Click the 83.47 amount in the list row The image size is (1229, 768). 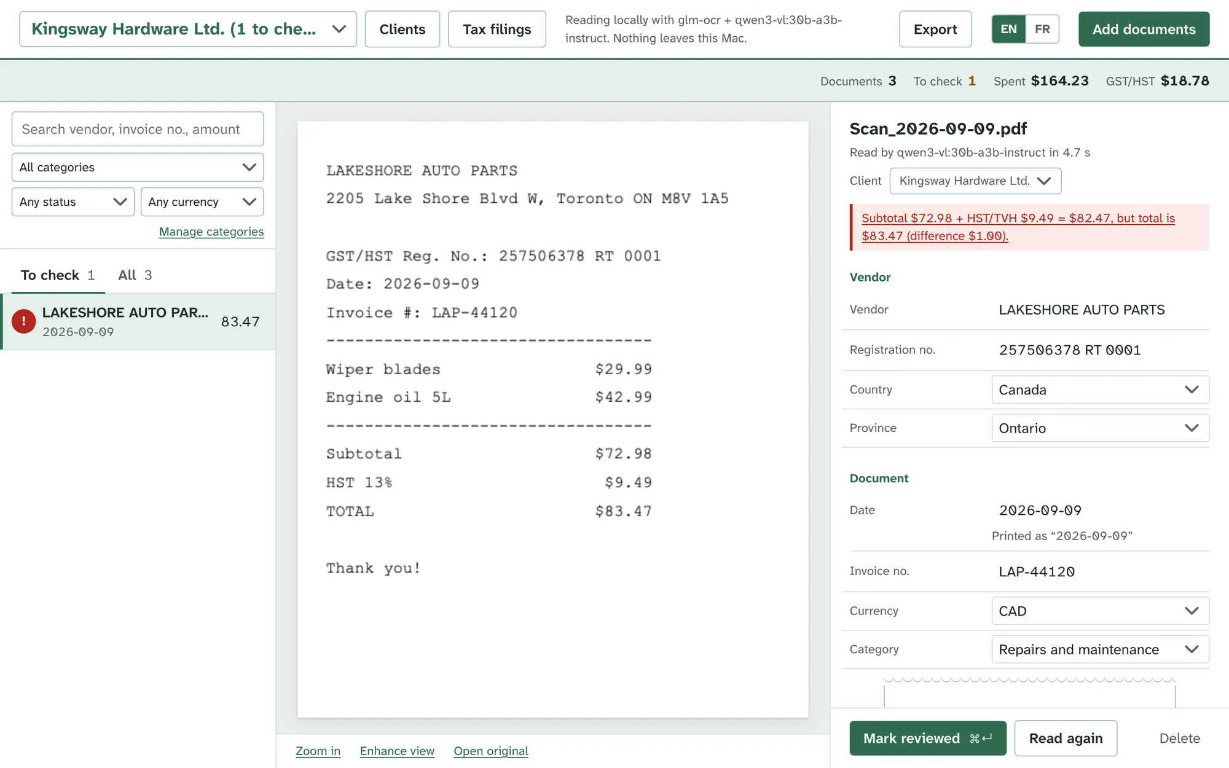pyautogui.click(x=240, y=321)
